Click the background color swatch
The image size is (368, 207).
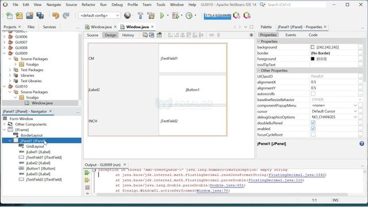click(312, 47)
